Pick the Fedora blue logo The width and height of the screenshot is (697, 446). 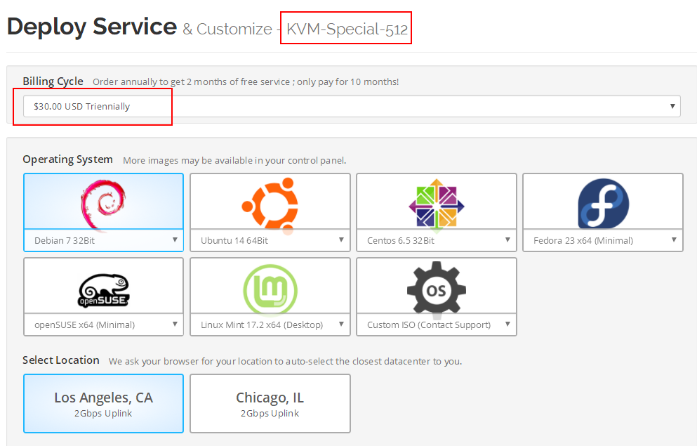coord(602,202)
